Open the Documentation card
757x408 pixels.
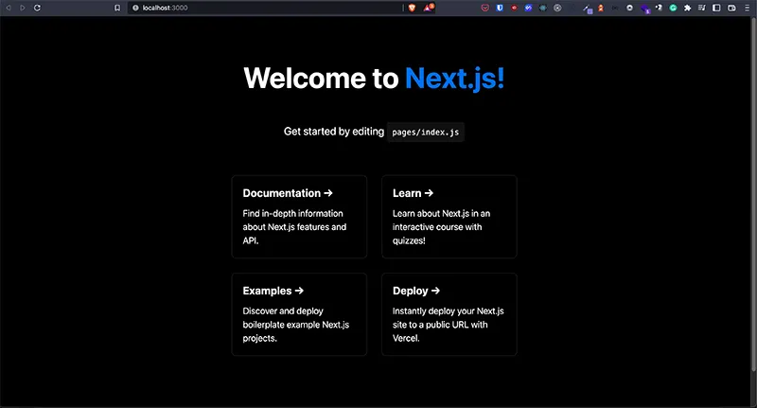(x=299, y=217)
